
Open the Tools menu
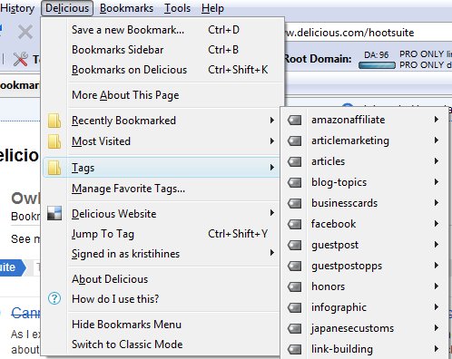[177, 8]
